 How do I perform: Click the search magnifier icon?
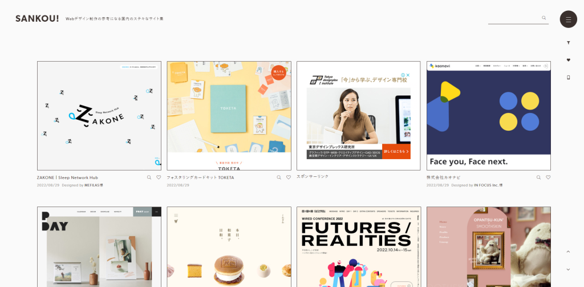point(544,18)
